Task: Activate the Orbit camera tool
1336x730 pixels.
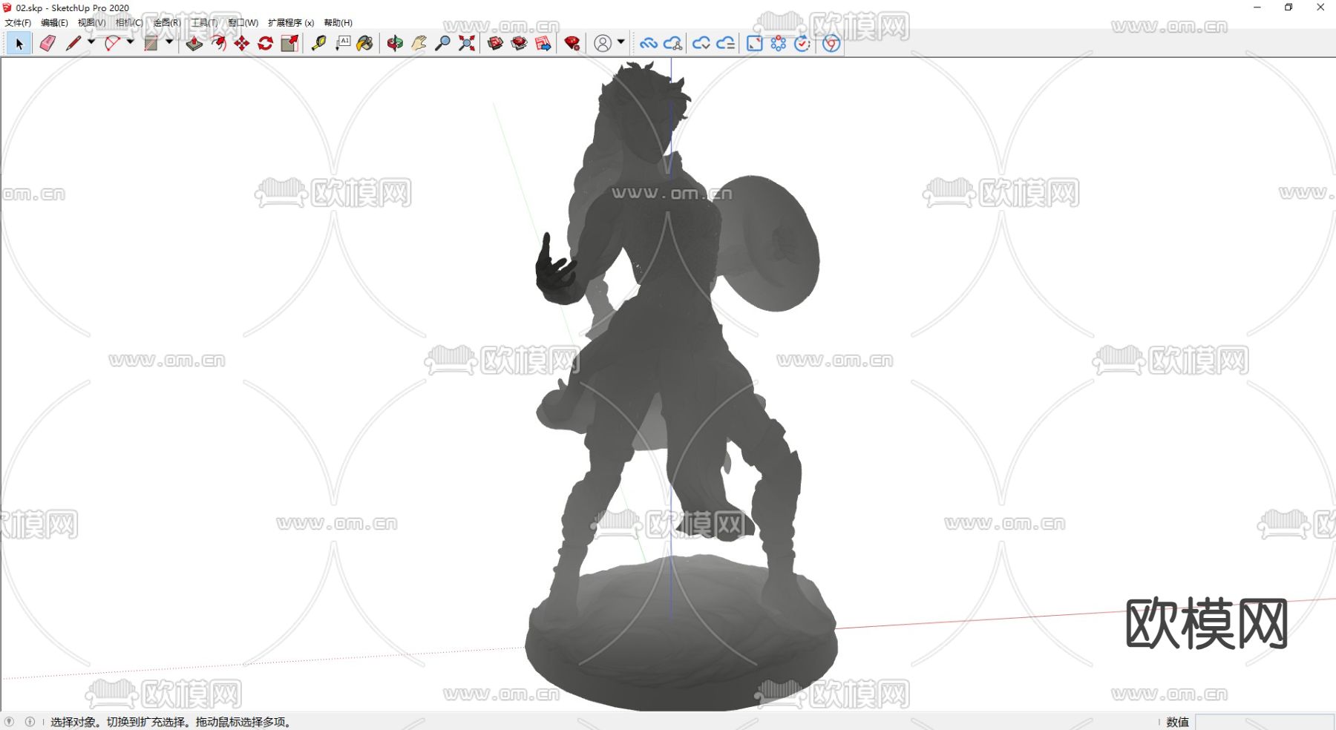Action: (x=395, y=44)
